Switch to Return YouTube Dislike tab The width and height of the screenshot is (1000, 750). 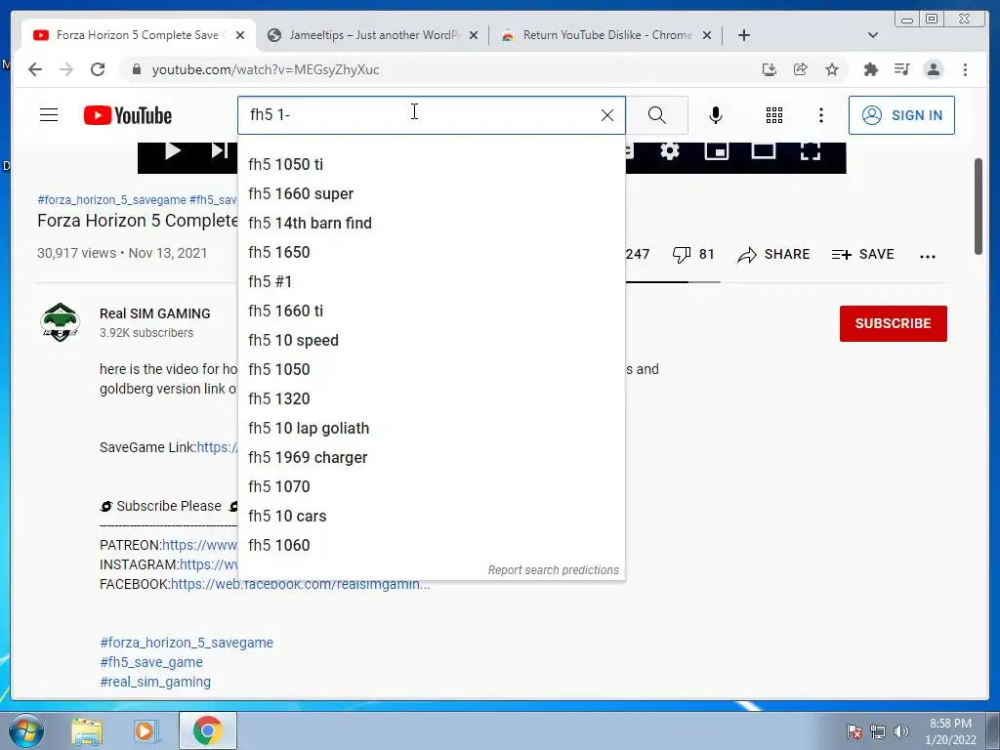point(605,35)
